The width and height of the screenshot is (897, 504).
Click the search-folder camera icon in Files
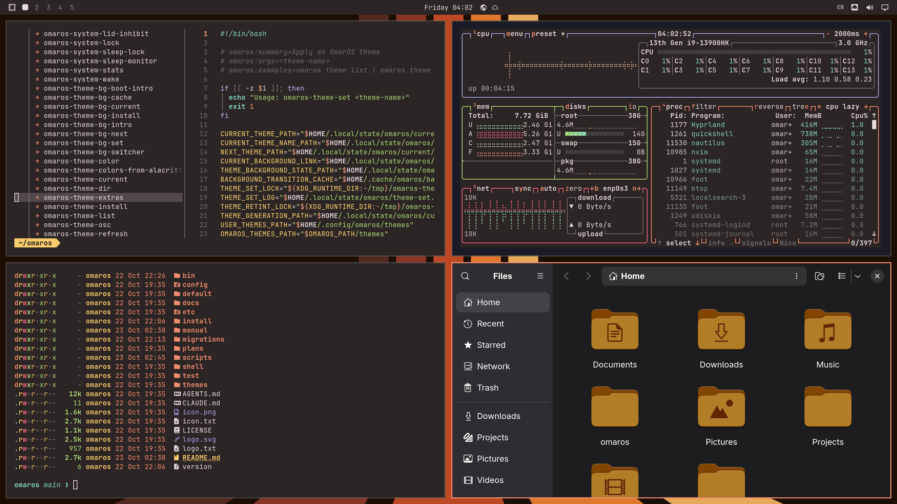coord(819,276)
